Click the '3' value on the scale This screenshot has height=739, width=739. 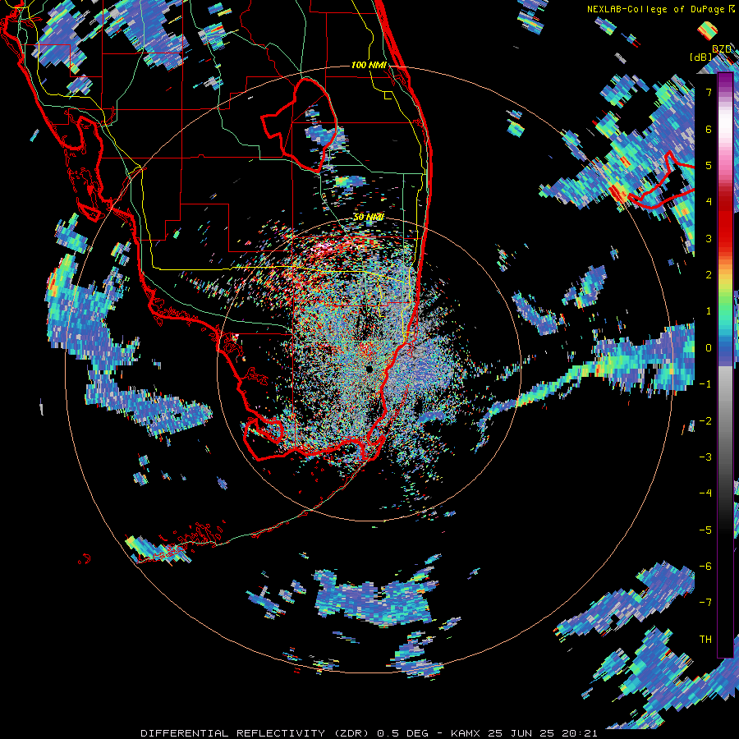[x=709, y=238]
